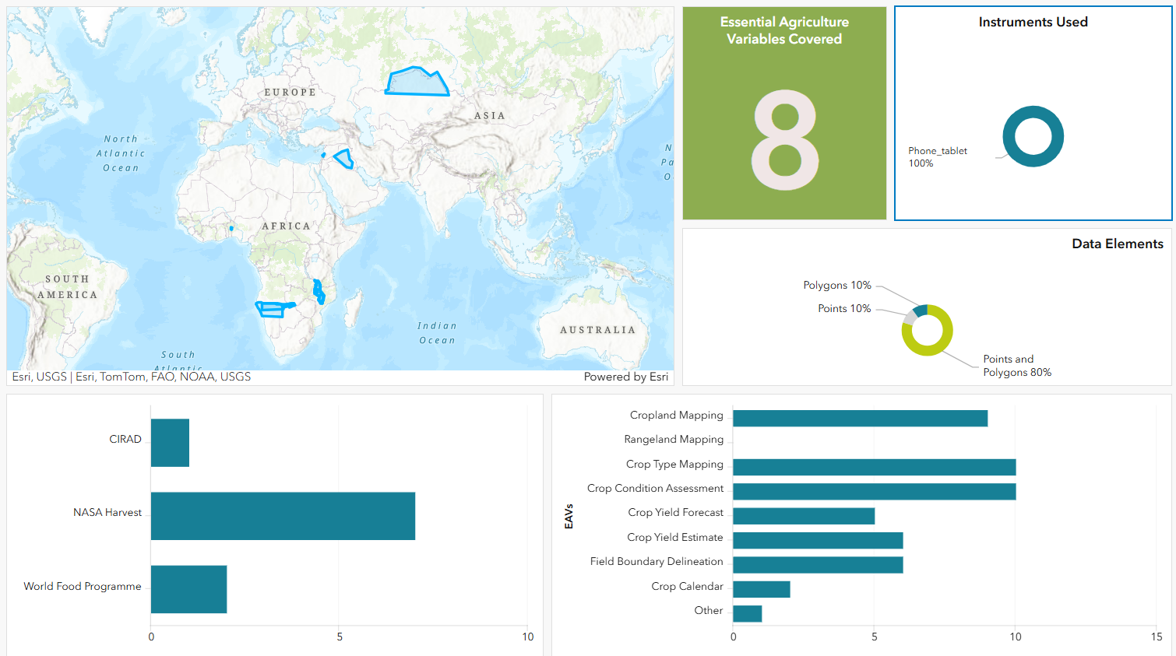Click the 'Points 10%' label in Data Elements chart
This screenshot has width=1176, height=656.
[843, 308]
